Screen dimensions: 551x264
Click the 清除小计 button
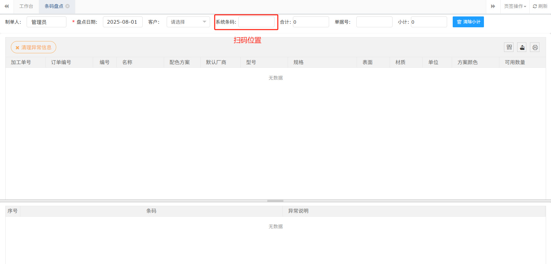[x=468, y=22]
